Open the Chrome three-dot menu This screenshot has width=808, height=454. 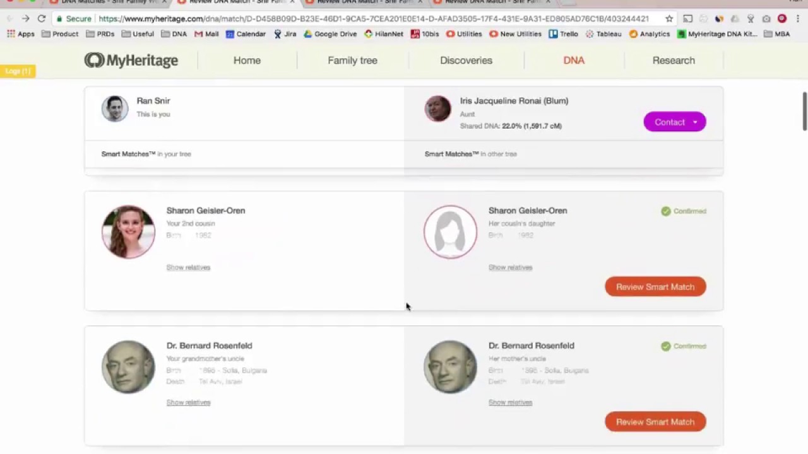tap(798, 19)
